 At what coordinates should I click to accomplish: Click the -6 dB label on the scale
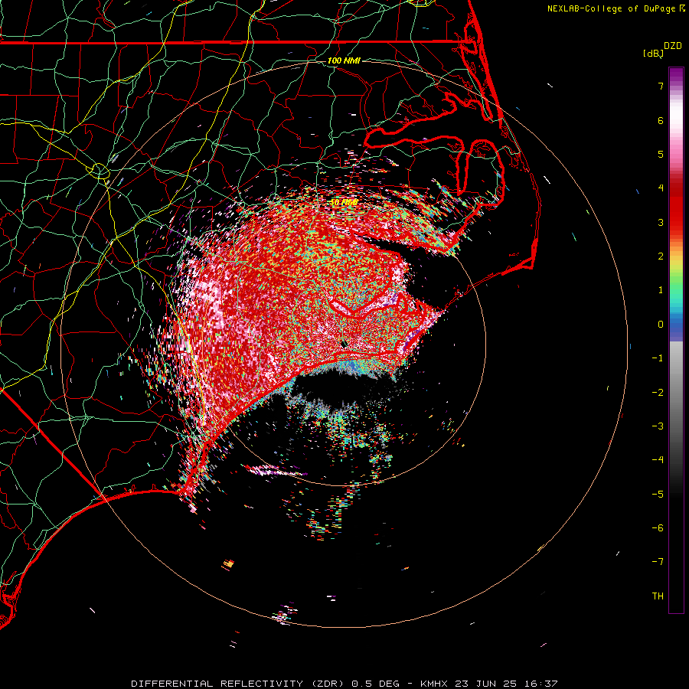pyautogui.click(x=658, y=528)
